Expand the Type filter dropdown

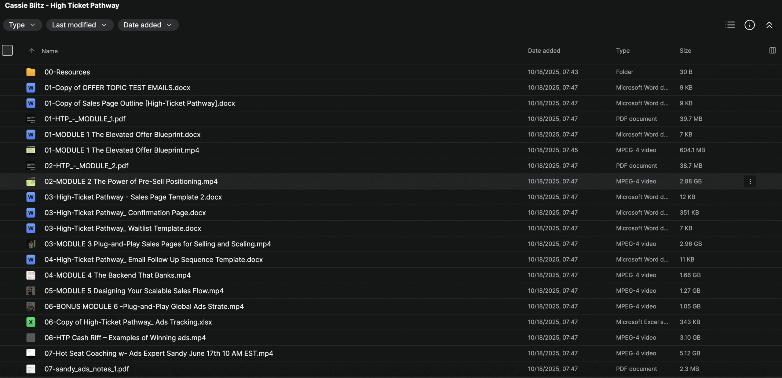click(x=22, y=25)
